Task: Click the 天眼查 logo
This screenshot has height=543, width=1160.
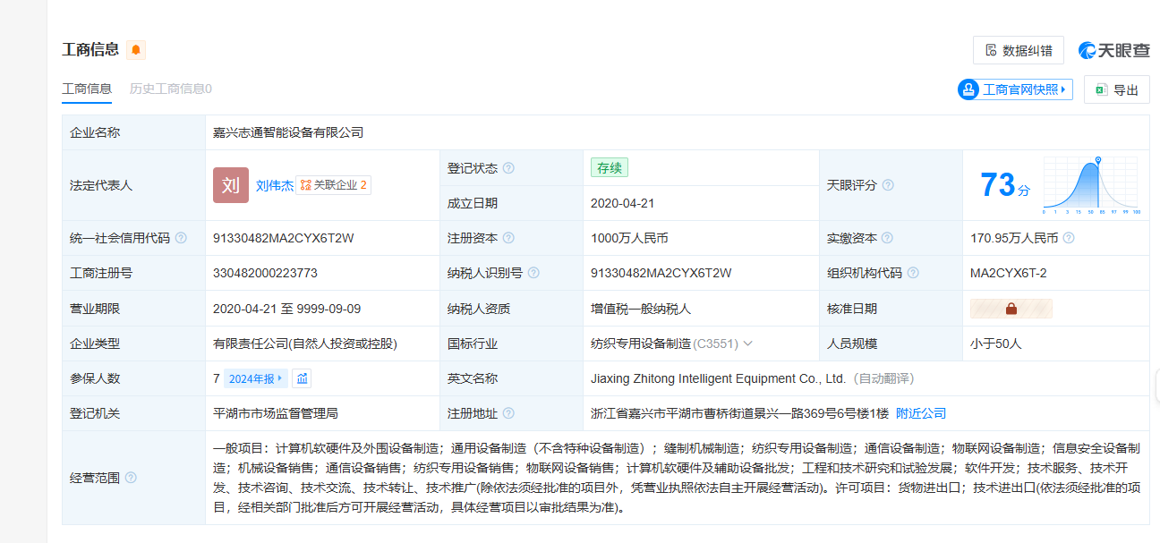Action: pos(1114,50)
